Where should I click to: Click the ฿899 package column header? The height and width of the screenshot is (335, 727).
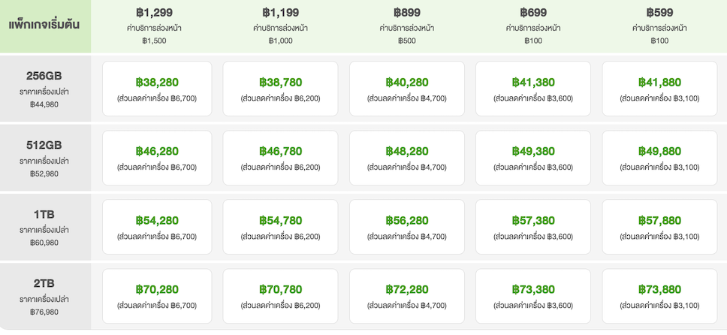tap(406, 26)
